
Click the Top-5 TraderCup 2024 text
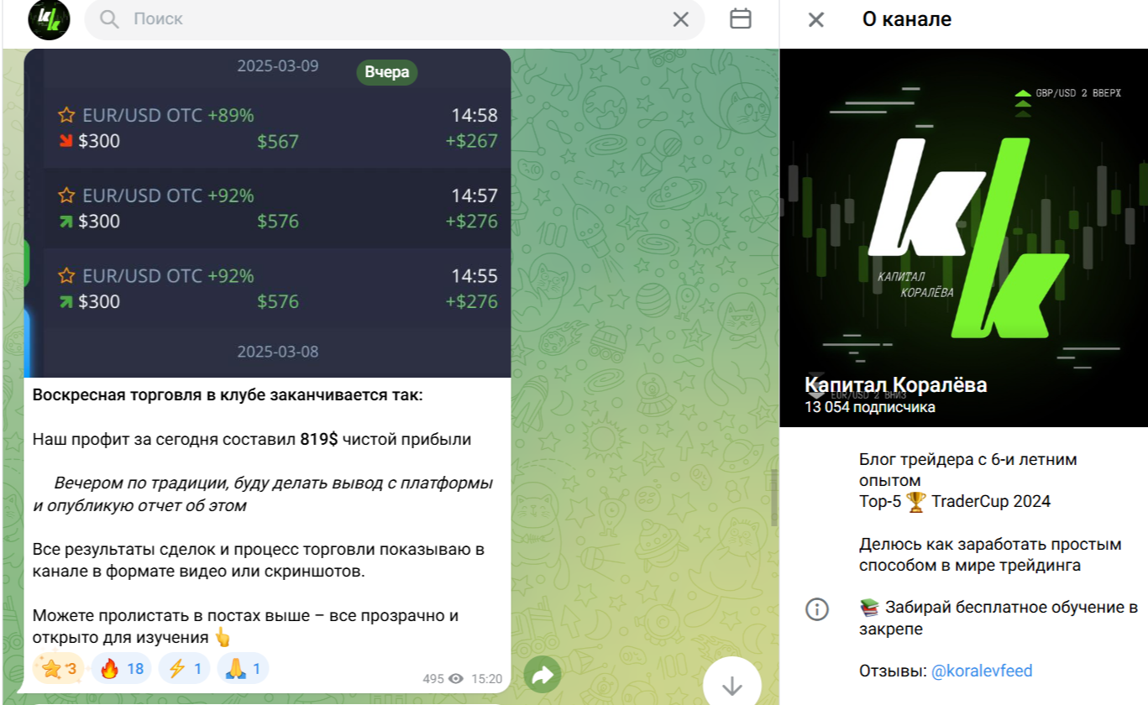click(955, 502)
